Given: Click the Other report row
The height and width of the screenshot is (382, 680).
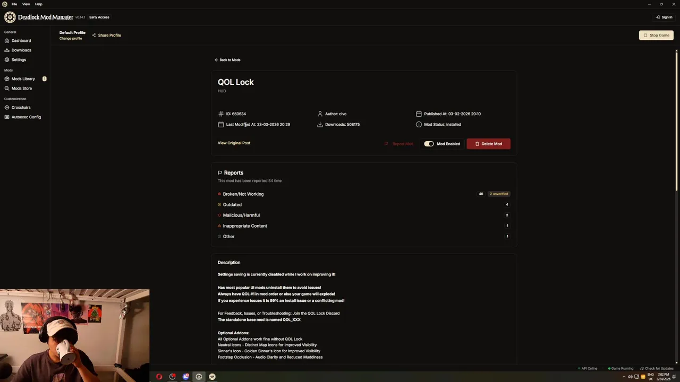Looking at the screenshot, I should [363, 236].
